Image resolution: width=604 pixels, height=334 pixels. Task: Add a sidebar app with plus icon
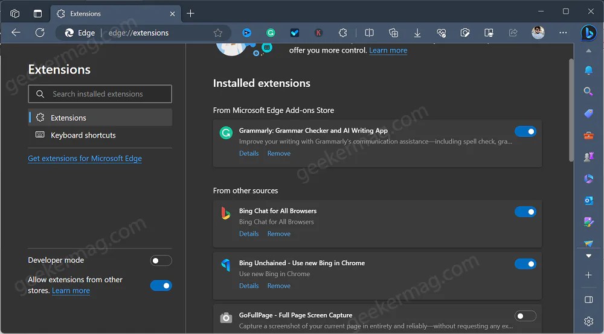(x=588, y=275)
